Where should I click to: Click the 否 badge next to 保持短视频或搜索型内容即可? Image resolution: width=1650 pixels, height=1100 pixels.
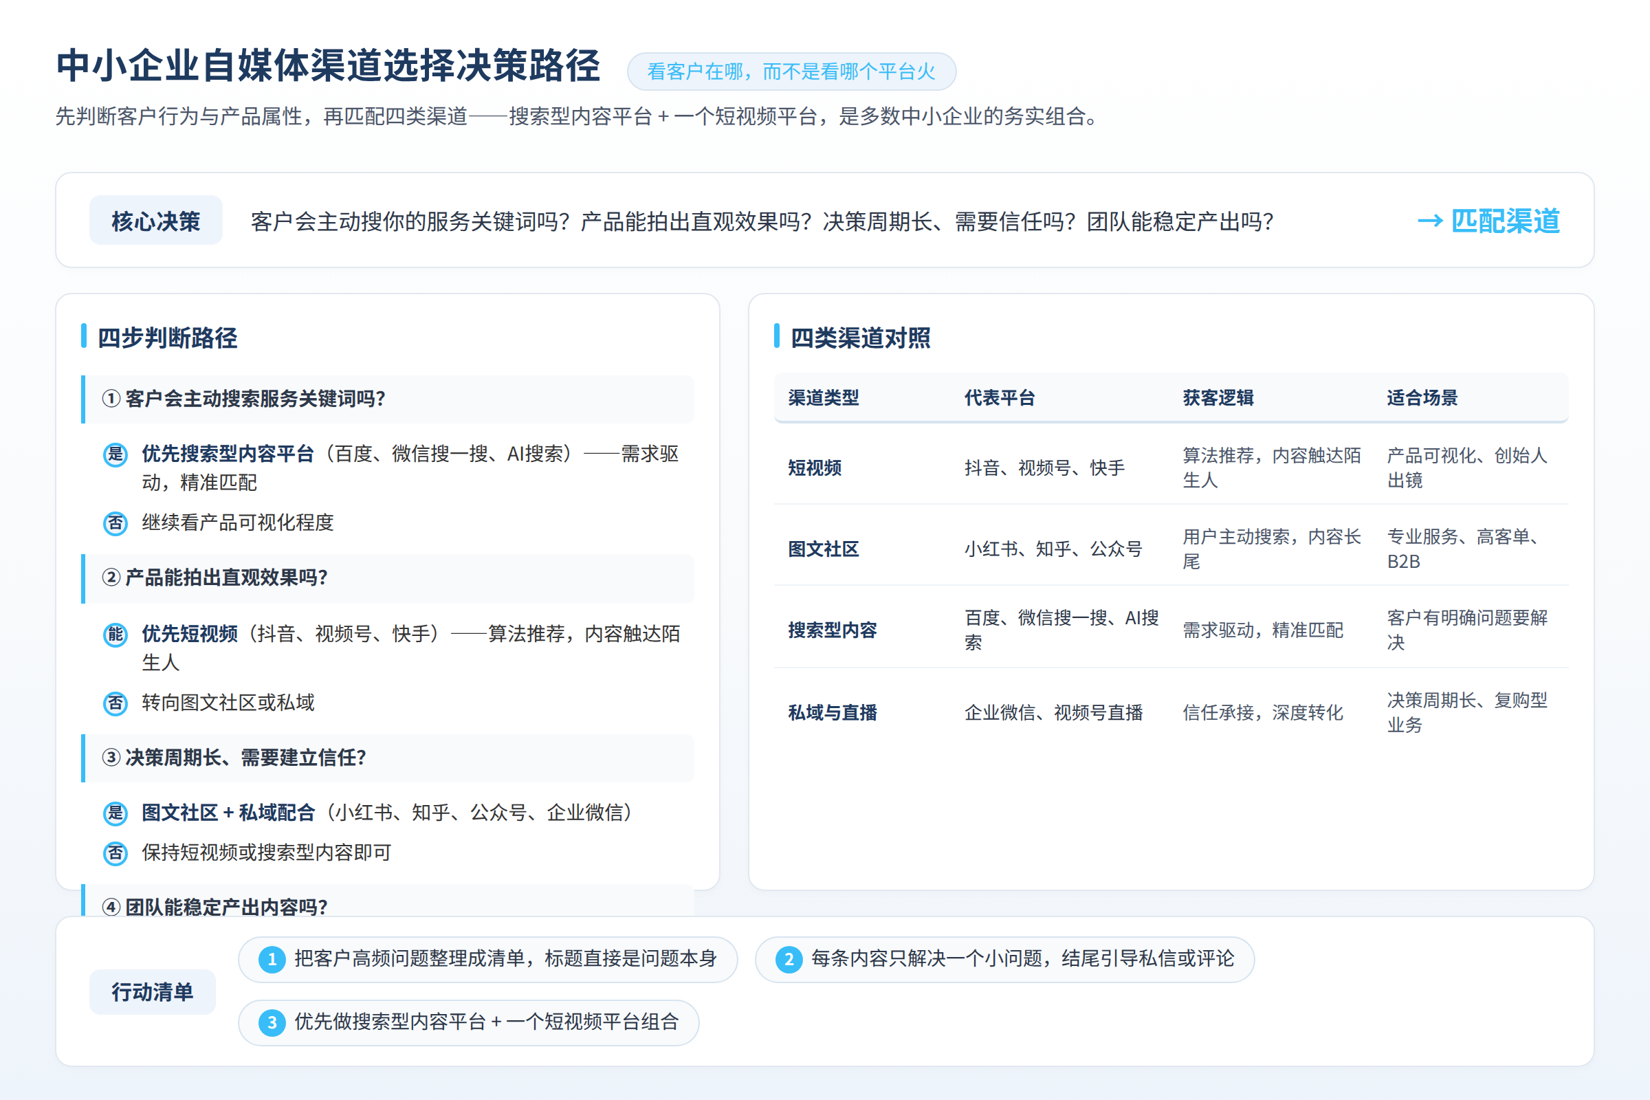pyautogui.click(x=115, y=853)
